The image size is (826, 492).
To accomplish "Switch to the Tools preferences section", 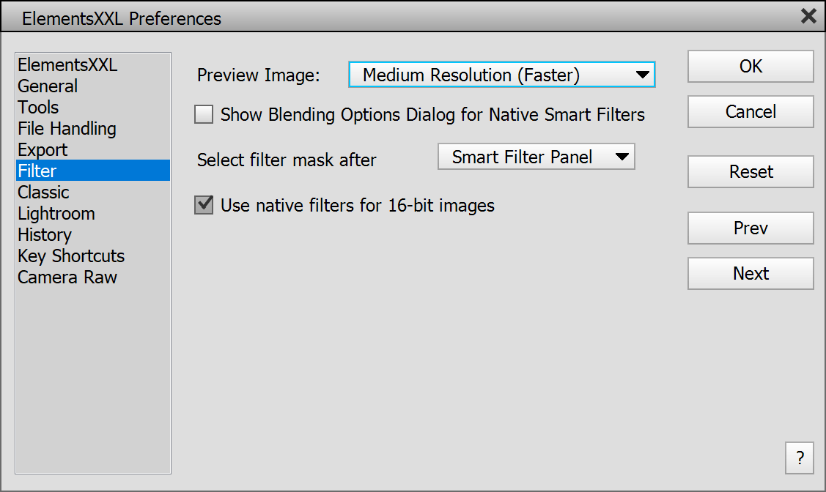I will click(38, 108).
